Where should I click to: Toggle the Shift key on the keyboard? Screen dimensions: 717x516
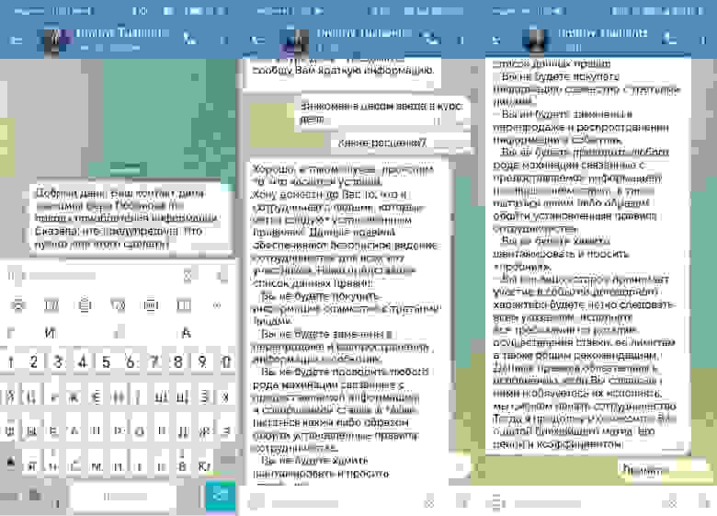[x=10, y=464]
